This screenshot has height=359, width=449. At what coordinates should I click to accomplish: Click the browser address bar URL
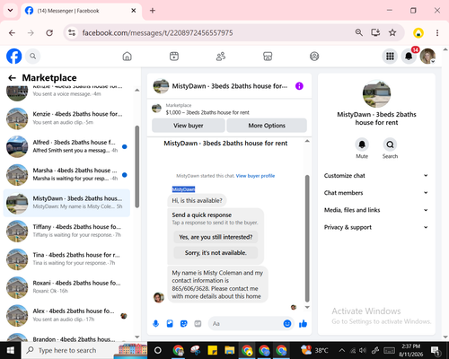[x=157, y=33]
